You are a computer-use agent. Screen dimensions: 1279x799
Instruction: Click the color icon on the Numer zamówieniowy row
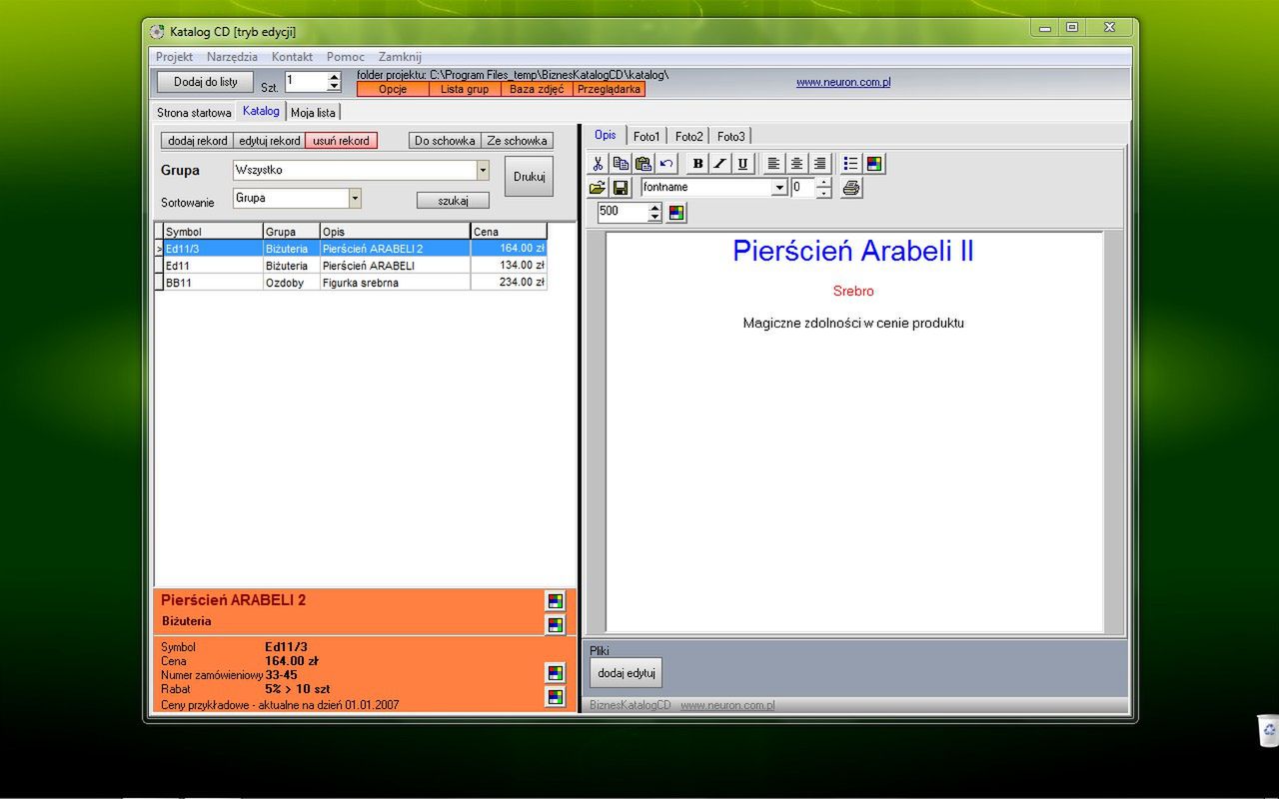click(556, 673)
